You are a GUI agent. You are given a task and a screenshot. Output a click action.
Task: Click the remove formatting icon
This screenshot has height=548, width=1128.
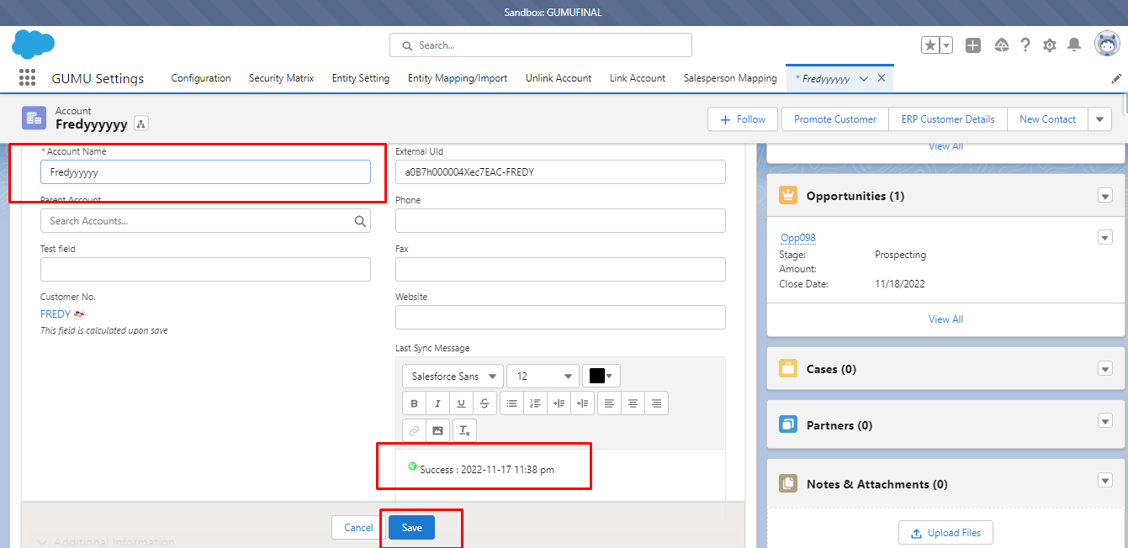point(464,430)
